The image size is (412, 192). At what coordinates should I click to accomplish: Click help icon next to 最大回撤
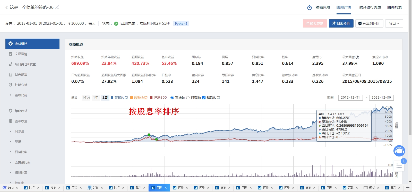[x=357, y=57]
